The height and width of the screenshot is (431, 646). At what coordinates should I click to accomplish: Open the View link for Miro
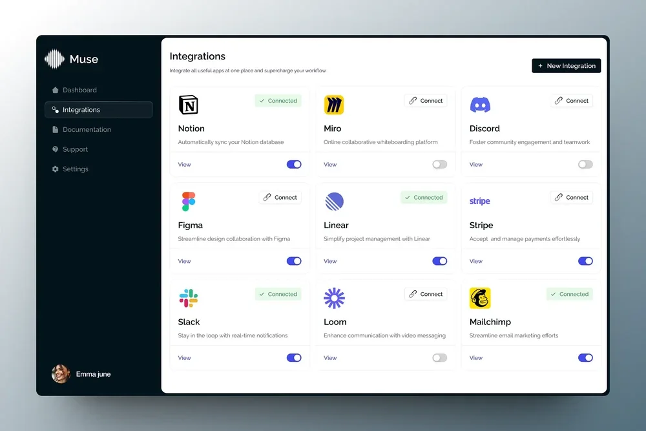click(x=330, y=164)
